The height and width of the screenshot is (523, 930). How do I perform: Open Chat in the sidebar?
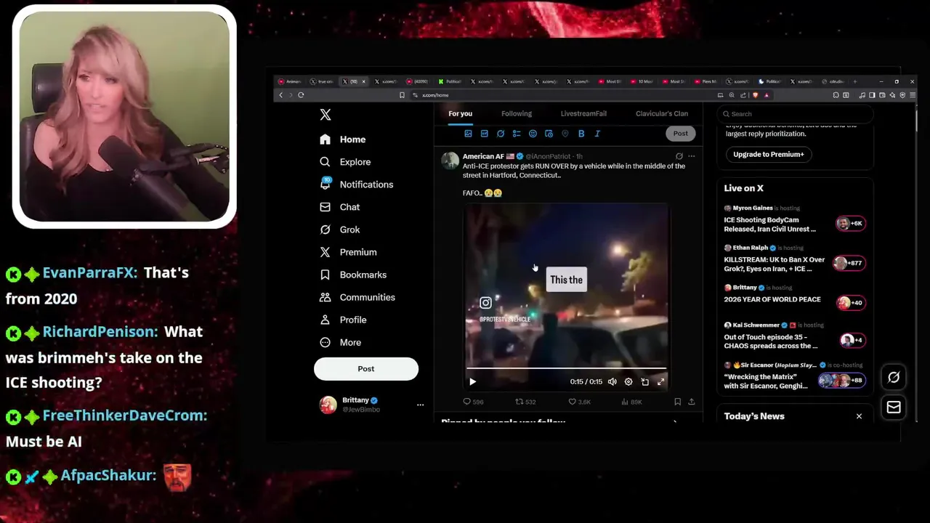[x=340, y=207]
